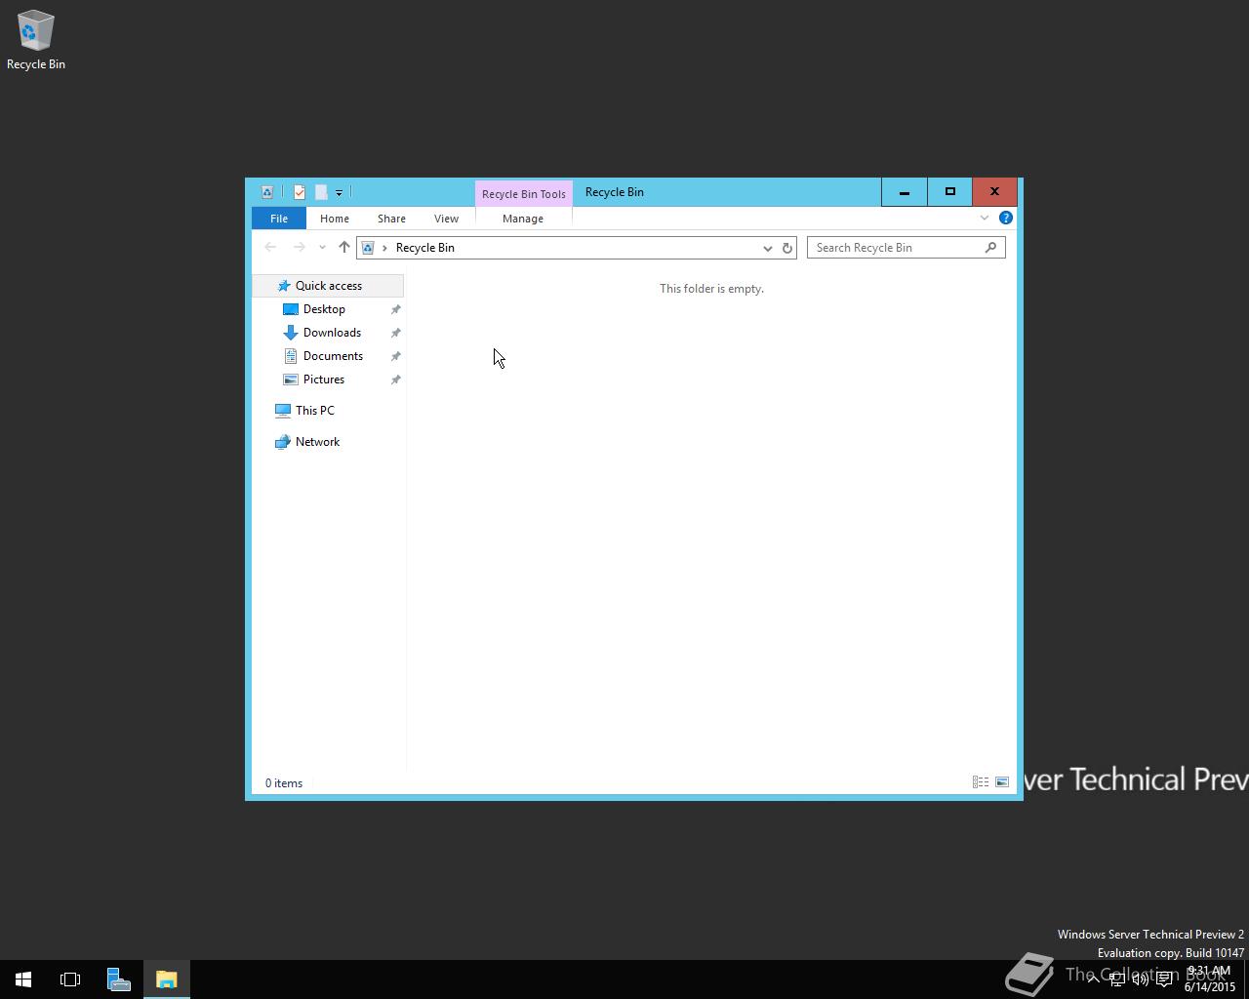Select This PC in navigation pane
This screenshot has height=999, width=1249.
click(314, 411)
